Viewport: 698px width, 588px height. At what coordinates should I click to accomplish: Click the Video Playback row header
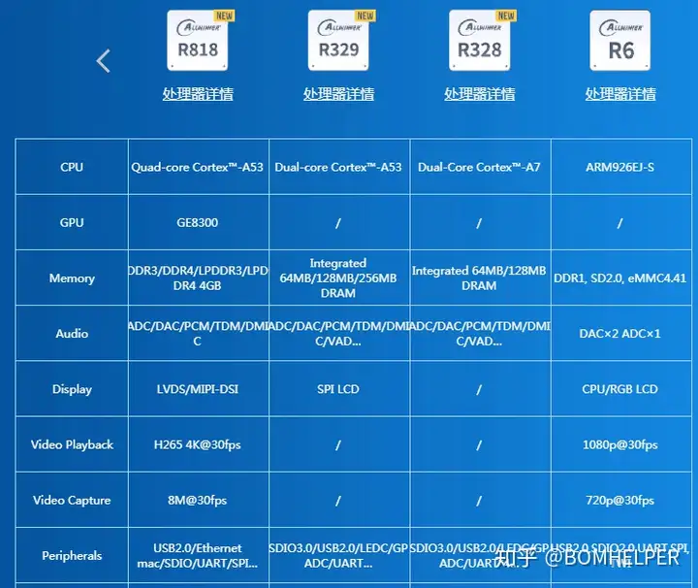(72, 444)
